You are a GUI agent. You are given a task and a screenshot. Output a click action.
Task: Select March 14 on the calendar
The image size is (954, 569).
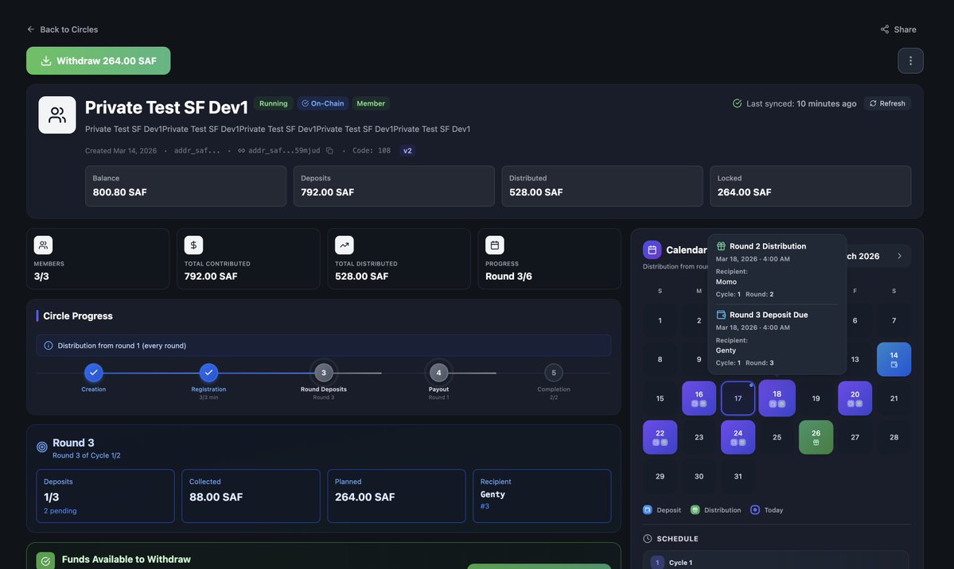pos(894,359)
